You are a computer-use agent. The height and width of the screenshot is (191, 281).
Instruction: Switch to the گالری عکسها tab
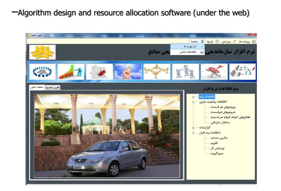[x=52, y=87]
